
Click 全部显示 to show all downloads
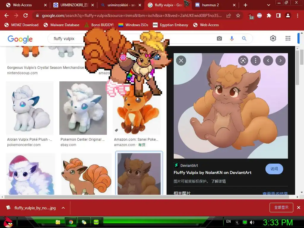pos(281,208)
